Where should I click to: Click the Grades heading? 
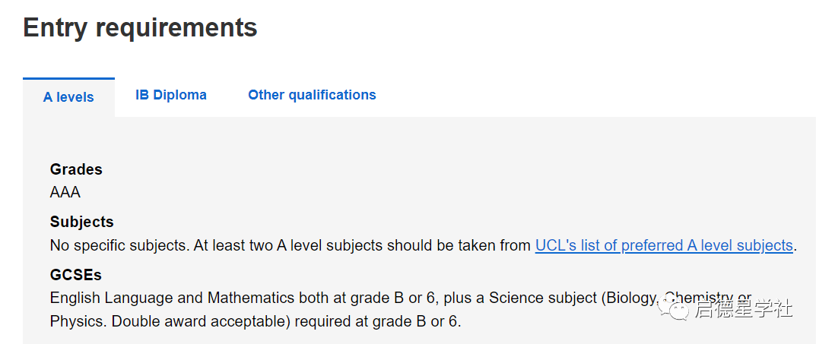click(x=76, y=169)
